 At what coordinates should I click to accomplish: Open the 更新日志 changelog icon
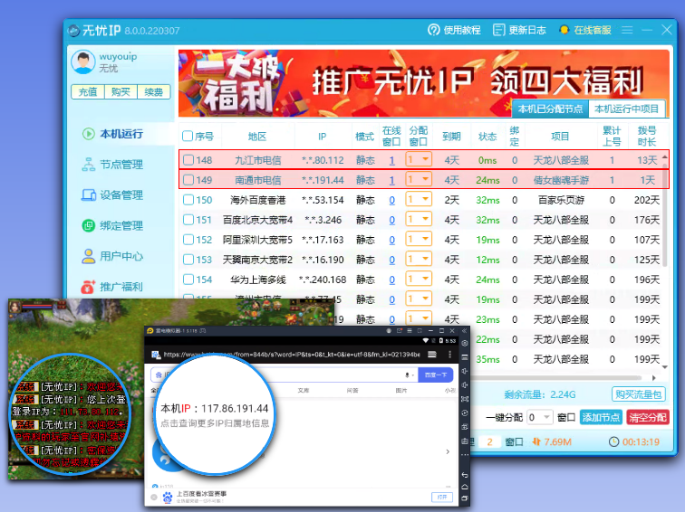click(x=498, y=30)
